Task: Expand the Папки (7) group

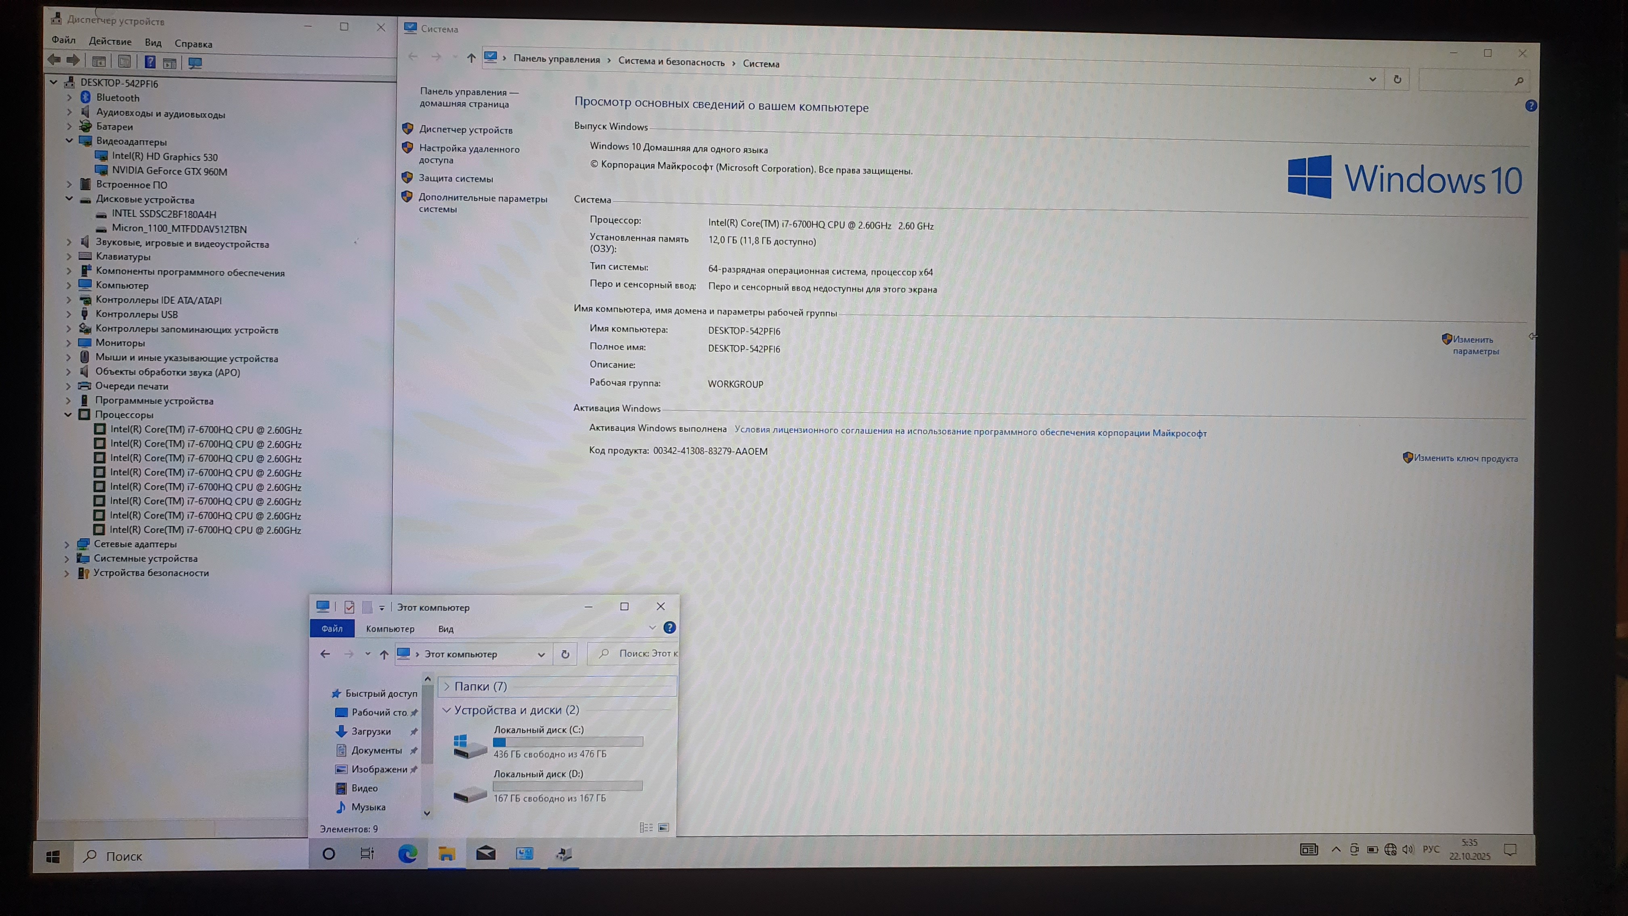Action: pos(447,687)
